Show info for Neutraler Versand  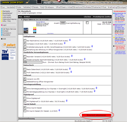click(x=72, y=56)
